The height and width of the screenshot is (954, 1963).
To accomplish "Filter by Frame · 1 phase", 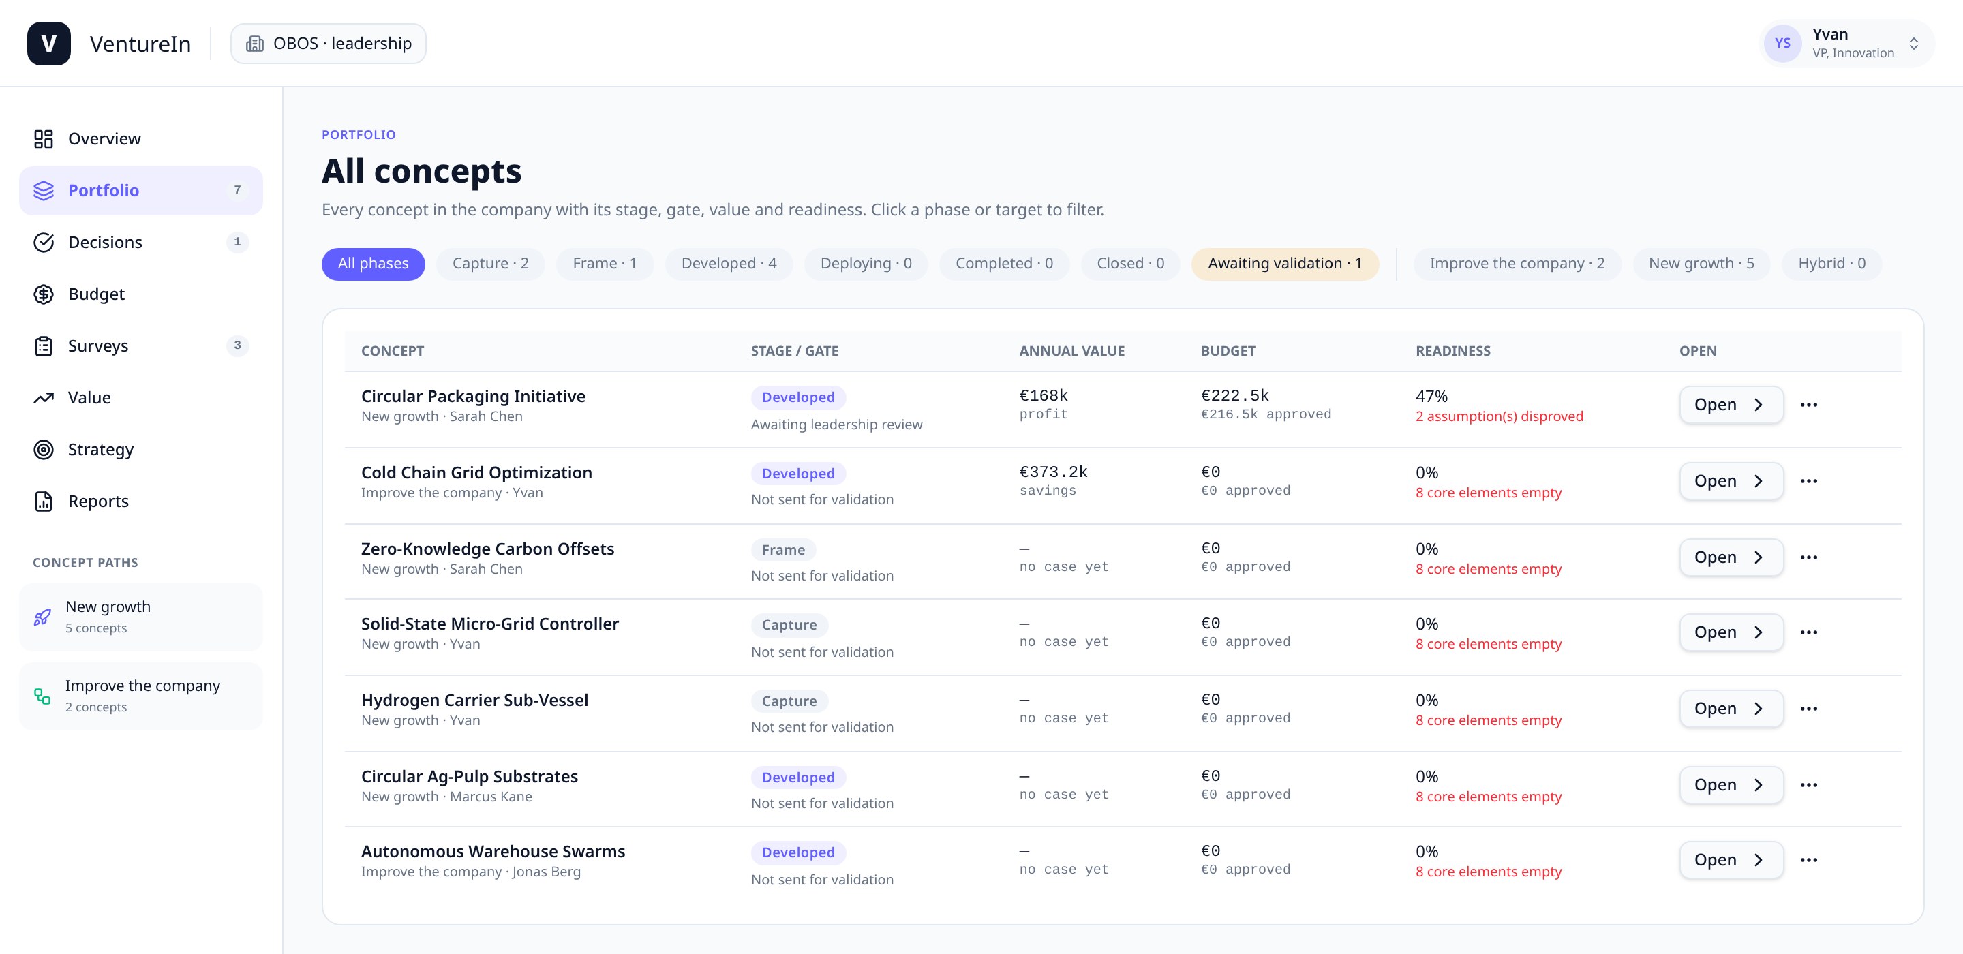I will 605,264.
